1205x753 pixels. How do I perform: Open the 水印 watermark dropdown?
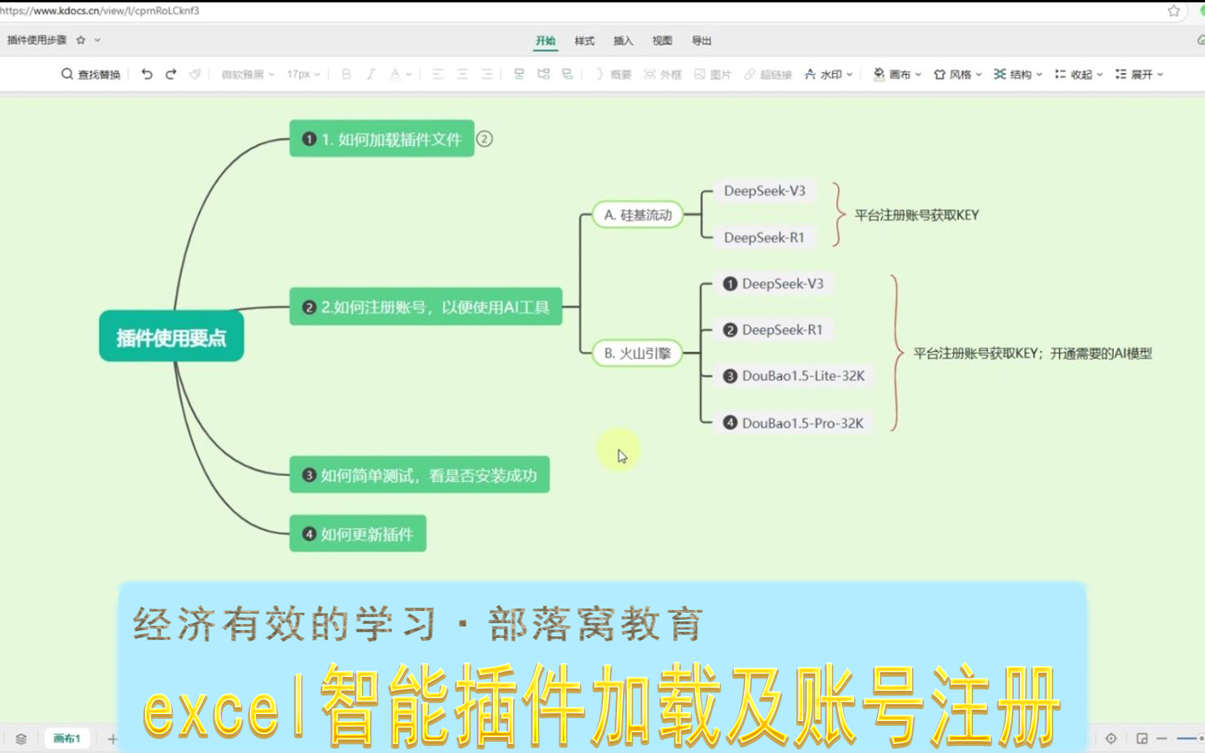(x=828, y=74)
